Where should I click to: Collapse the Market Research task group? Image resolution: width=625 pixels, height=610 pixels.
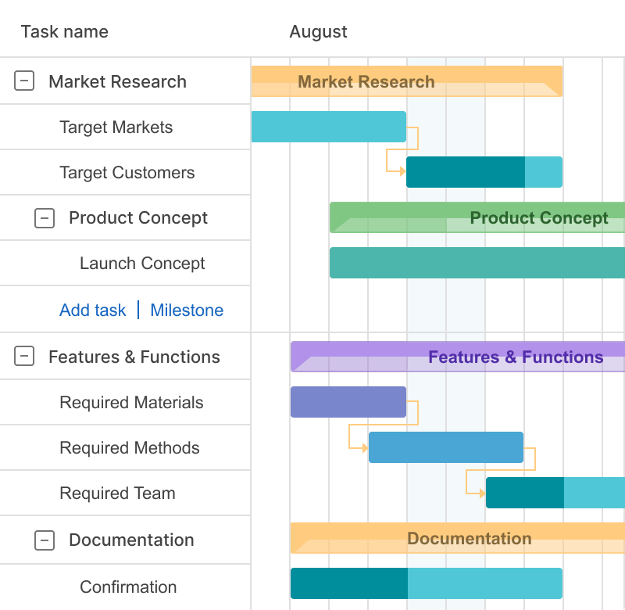[23, 81]
